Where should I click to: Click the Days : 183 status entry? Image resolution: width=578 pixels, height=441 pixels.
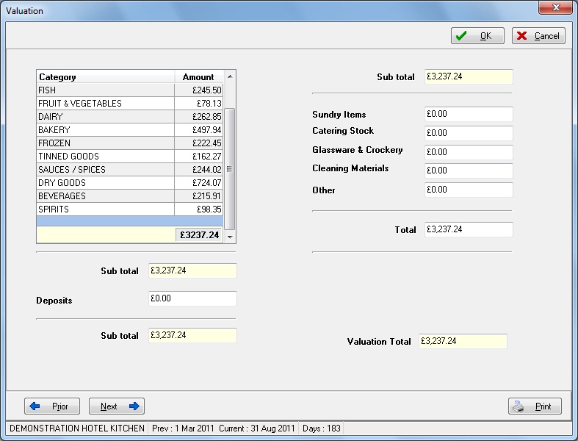click(x=321, y=428)
